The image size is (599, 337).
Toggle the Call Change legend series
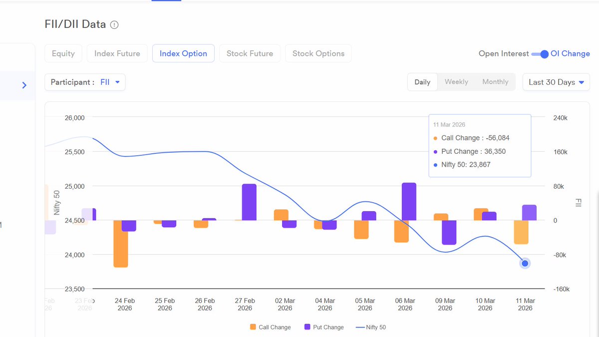point(270,328)
